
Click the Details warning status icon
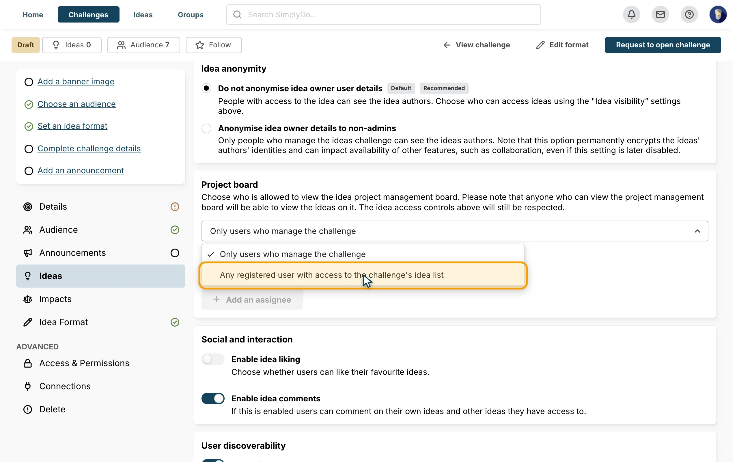pos(175,207)
